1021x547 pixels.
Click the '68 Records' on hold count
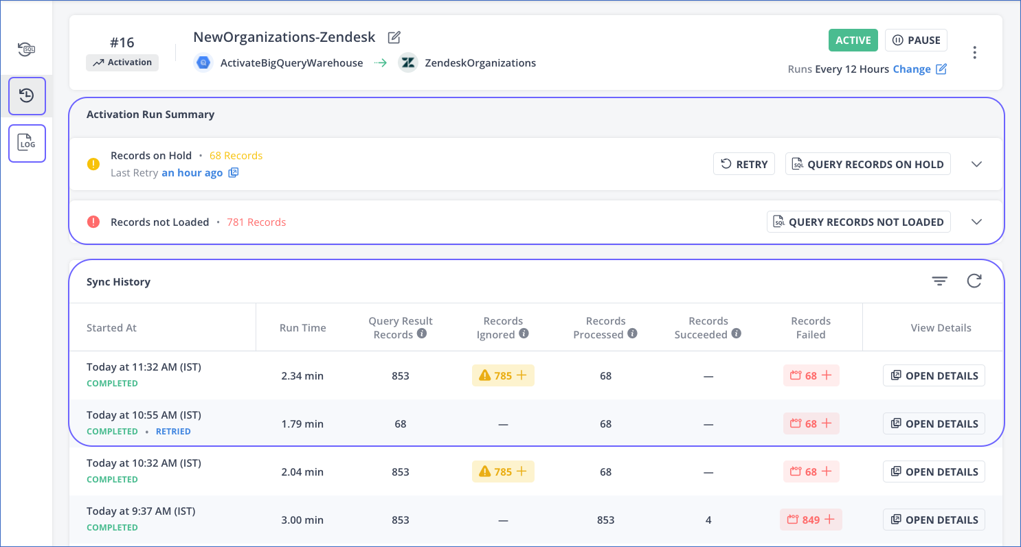[x=236, y=156]
